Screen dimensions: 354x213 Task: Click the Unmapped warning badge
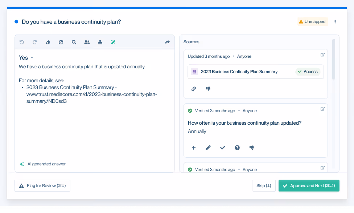click(312, 21)
